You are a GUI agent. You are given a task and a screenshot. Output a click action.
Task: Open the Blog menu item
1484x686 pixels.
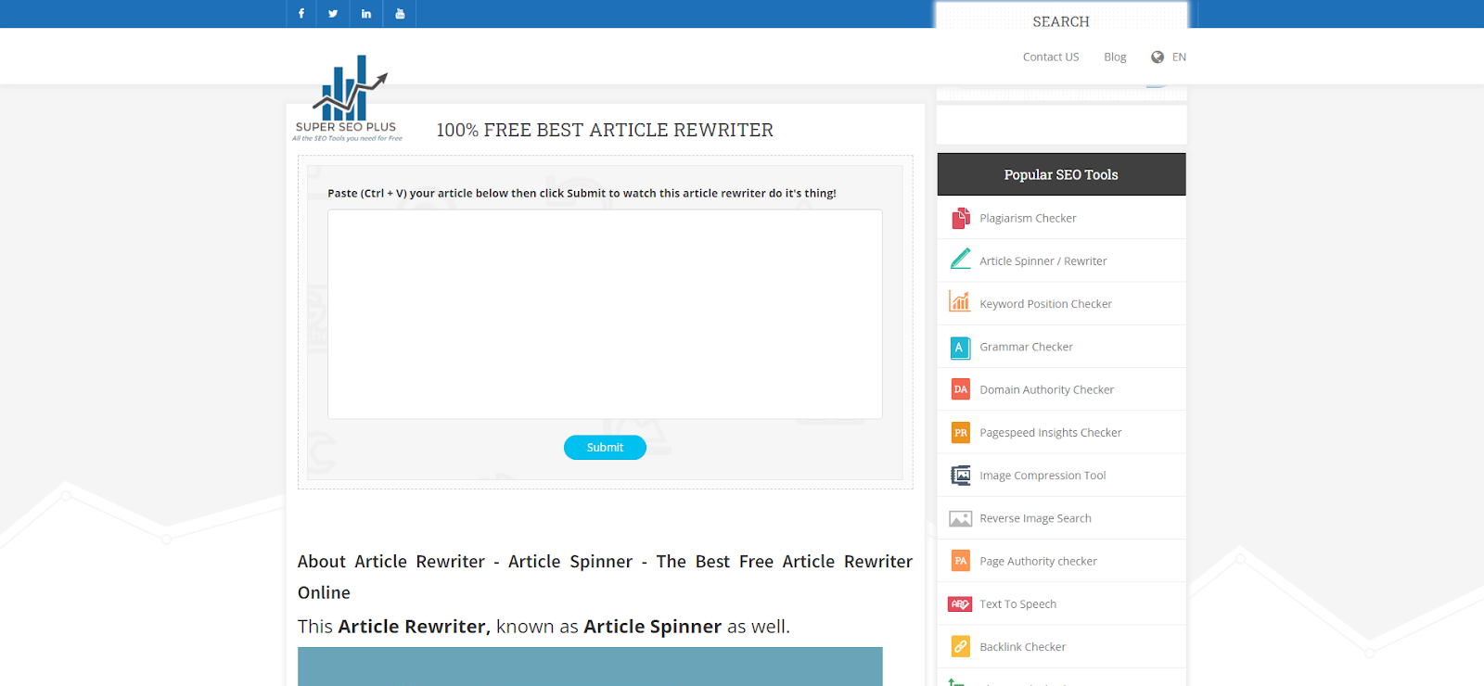click(1115, 57)
